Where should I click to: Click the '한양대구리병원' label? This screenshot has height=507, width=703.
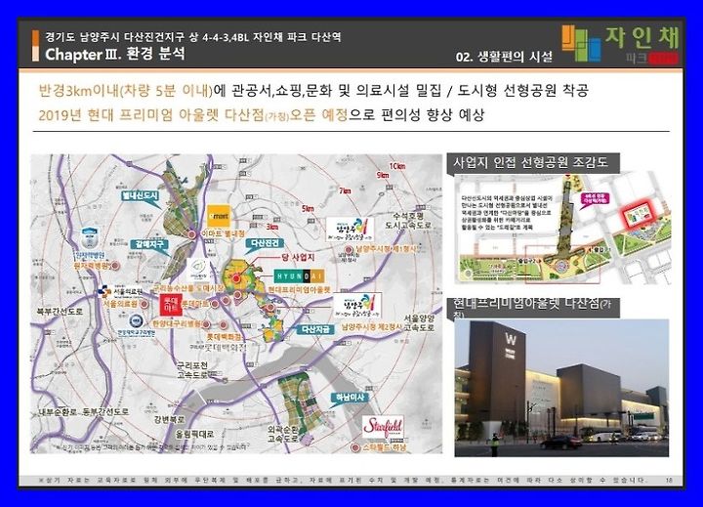click(177, 324)
